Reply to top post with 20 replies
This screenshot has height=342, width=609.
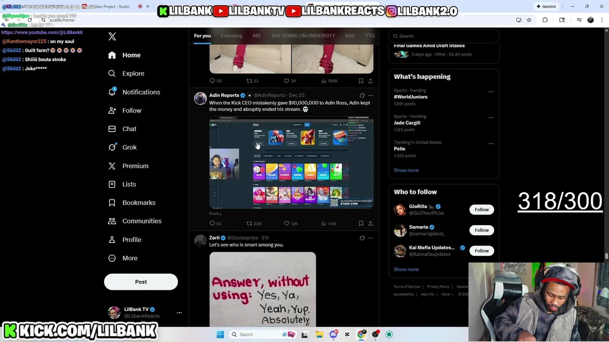(x=212, y=81)
